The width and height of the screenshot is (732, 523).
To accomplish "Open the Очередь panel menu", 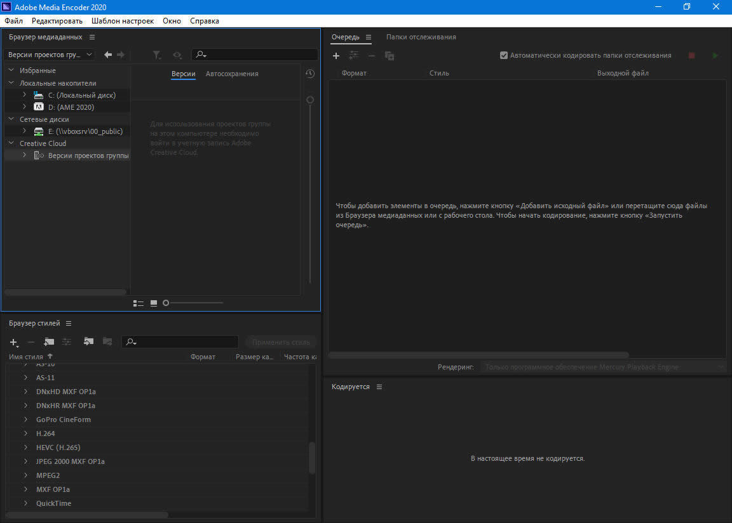I will click(369, 37).
